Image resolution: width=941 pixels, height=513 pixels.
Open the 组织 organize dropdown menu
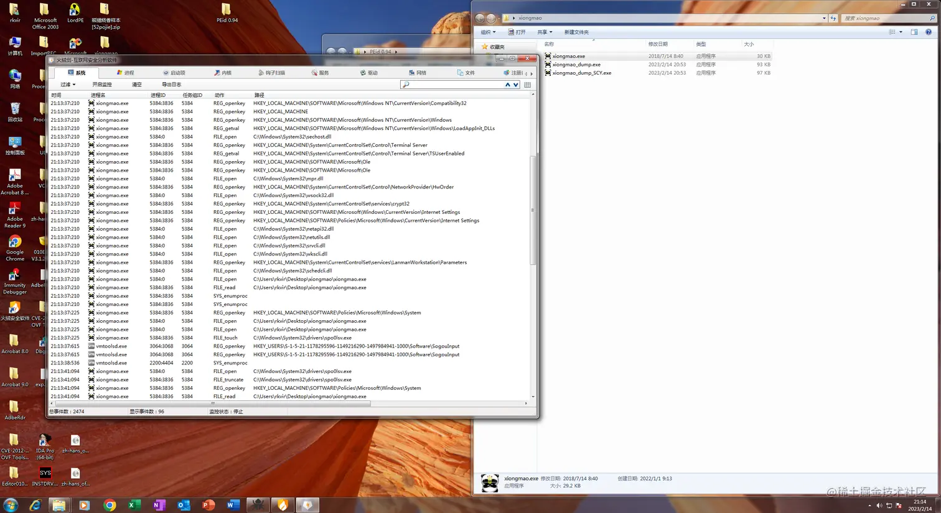click(488, 32)
